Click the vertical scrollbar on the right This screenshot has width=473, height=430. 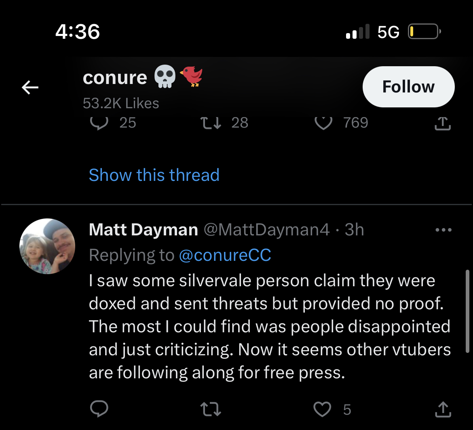[x=467, y=311]
